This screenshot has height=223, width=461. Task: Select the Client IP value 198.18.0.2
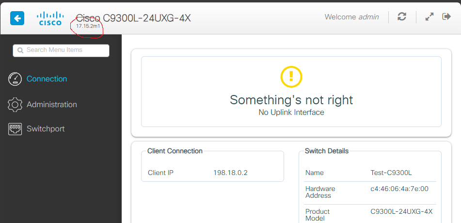tap(230, 173)
